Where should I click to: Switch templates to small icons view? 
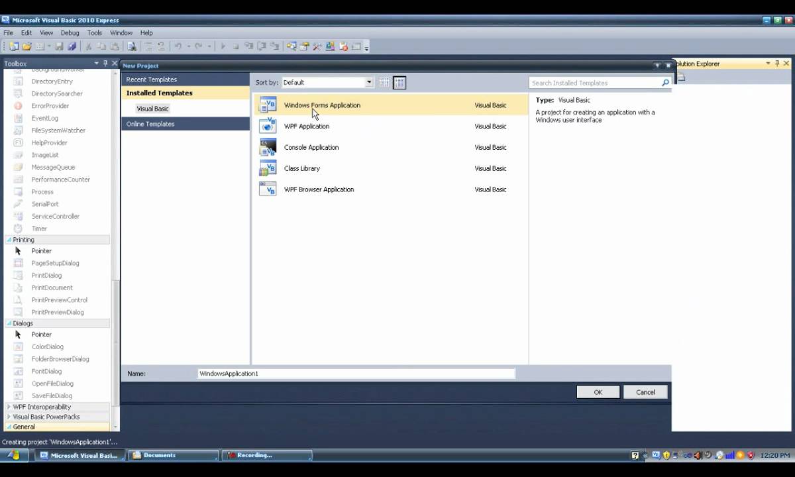pyautogui.click(x=384, y=82)
